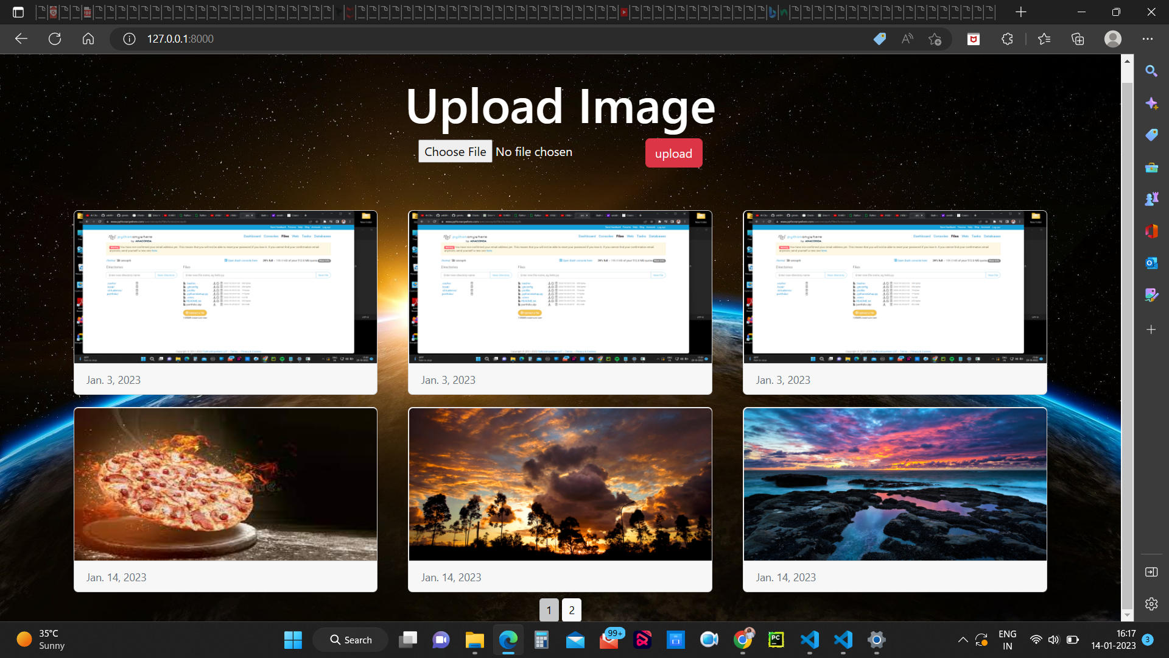The width and height of the screenshot is (1169, 658).
Task: Open the flaming pizza image thumbnail
Action: tap(225, 484)
